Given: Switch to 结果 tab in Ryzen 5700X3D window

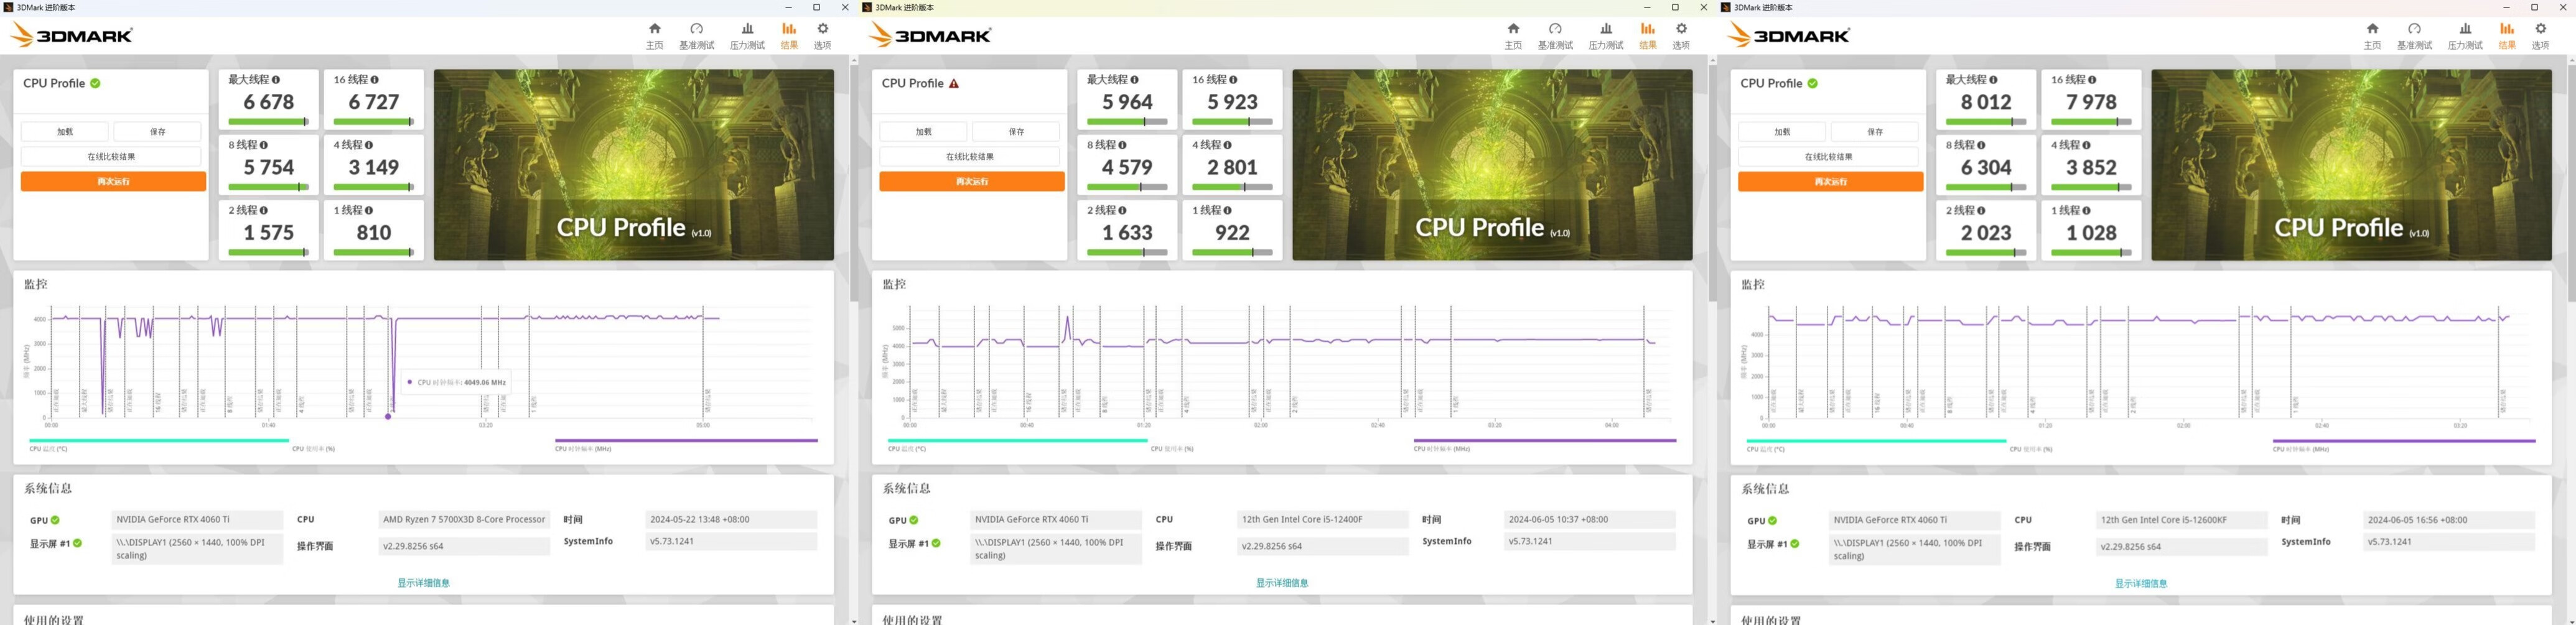Looking at the screenshot, I should click(789, 35).
